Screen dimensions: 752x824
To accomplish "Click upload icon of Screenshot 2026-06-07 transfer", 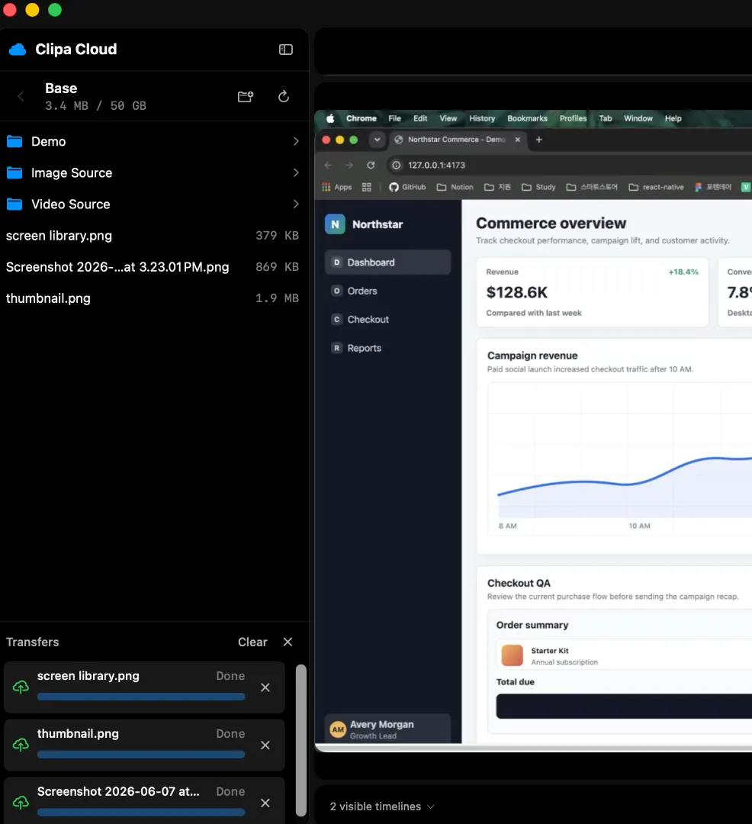I will [21, 803].
